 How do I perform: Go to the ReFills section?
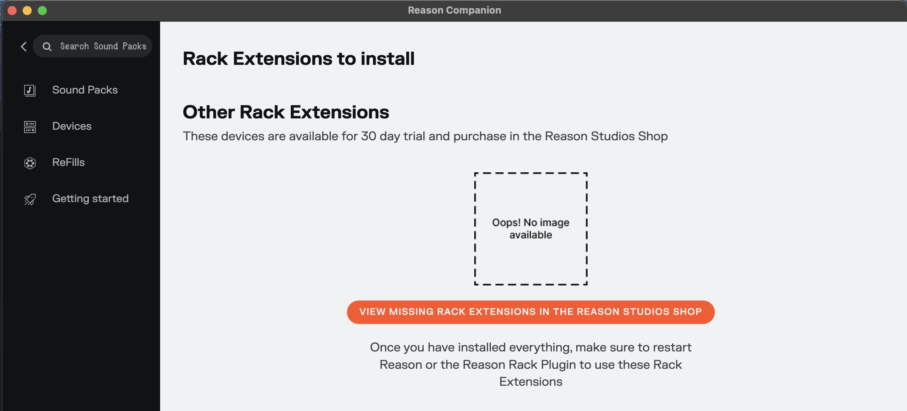click(68, 163)
